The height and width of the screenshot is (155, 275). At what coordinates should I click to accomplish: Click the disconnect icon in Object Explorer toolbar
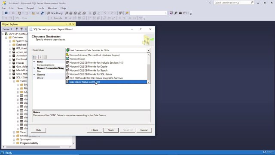(x=21, y=29)
